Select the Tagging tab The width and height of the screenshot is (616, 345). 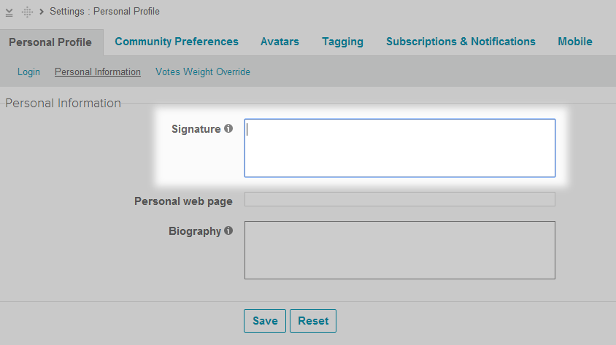click(342, 42)
